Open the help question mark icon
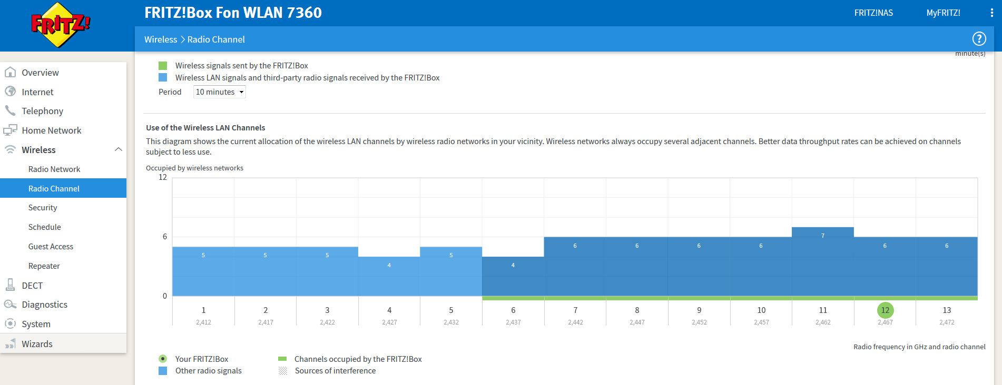Viewport: 1002px width, 385px height. (978, 39)
